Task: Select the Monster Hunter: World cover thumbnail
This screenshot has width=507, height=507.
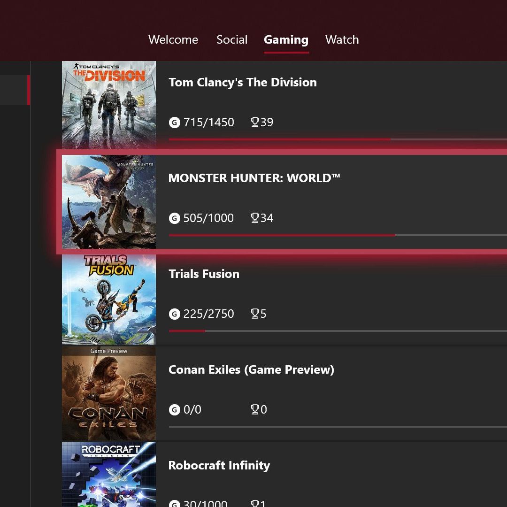Action: 109,202
